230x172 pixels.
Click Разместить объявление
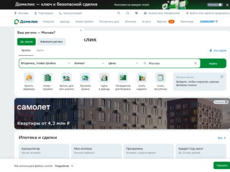pos(162,13)
